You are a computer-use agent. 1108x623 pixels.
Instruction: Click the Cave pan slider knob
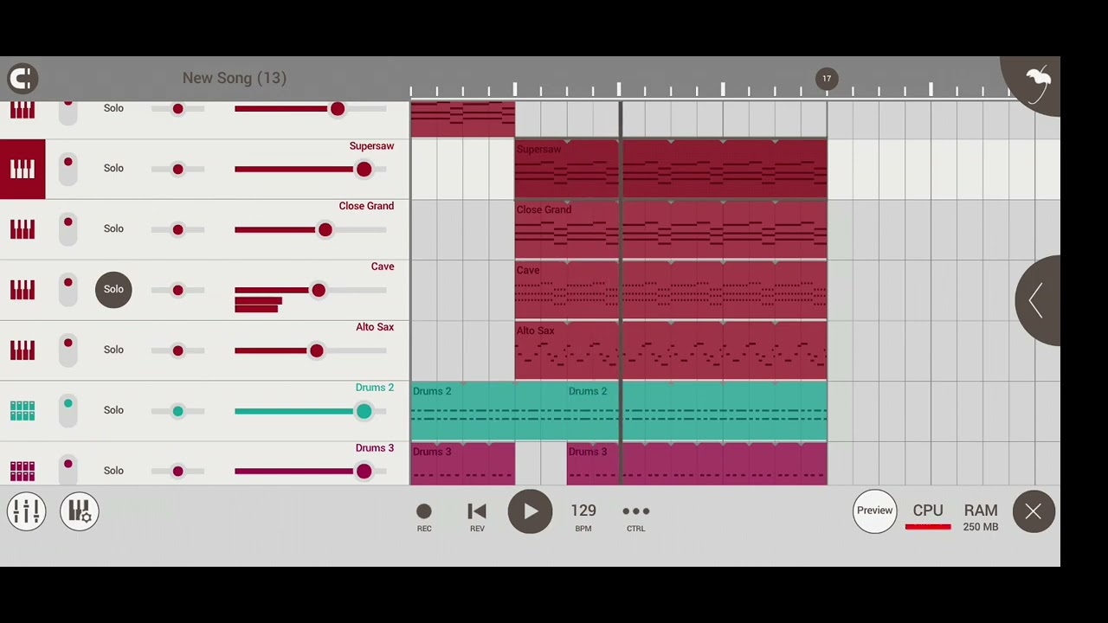tap(177, 291)
